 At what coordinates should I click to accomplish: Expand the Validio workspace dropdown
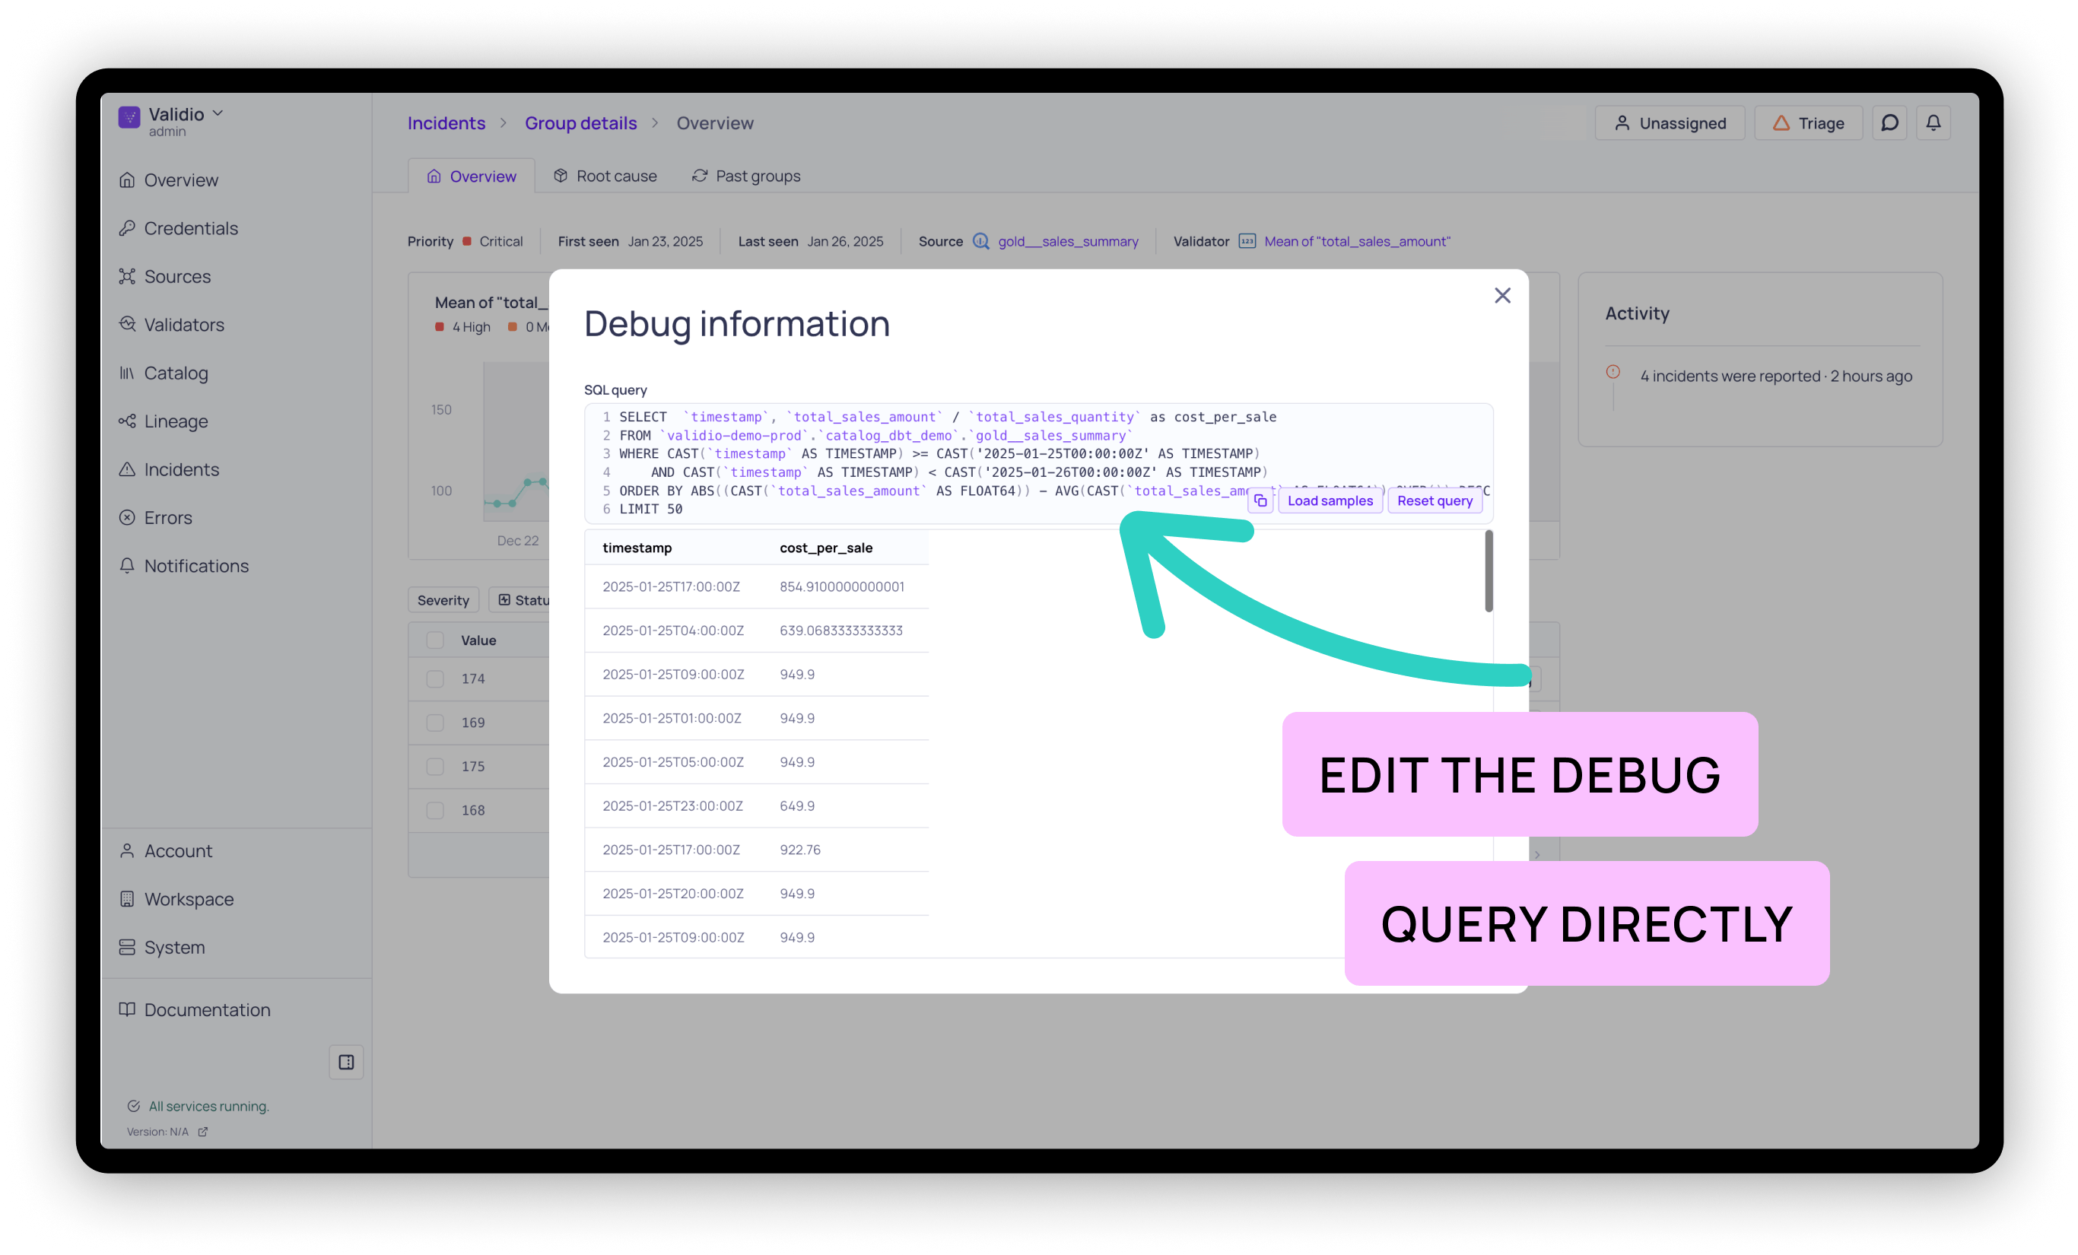point(217,113)
